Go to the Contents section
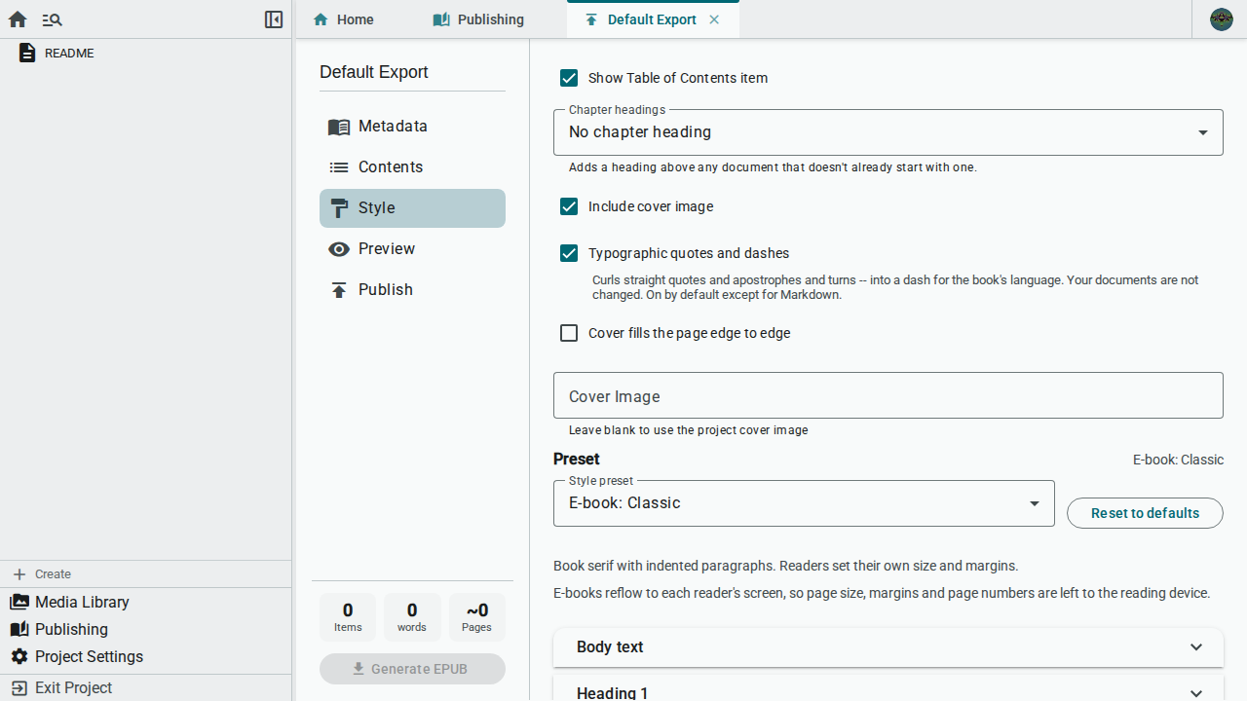Screen dimensions: 1247x701 tap(412, 167)
